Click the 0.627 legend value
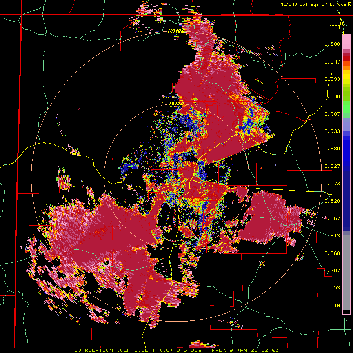The width and height of the screenshot is (353, 353). 332,166
